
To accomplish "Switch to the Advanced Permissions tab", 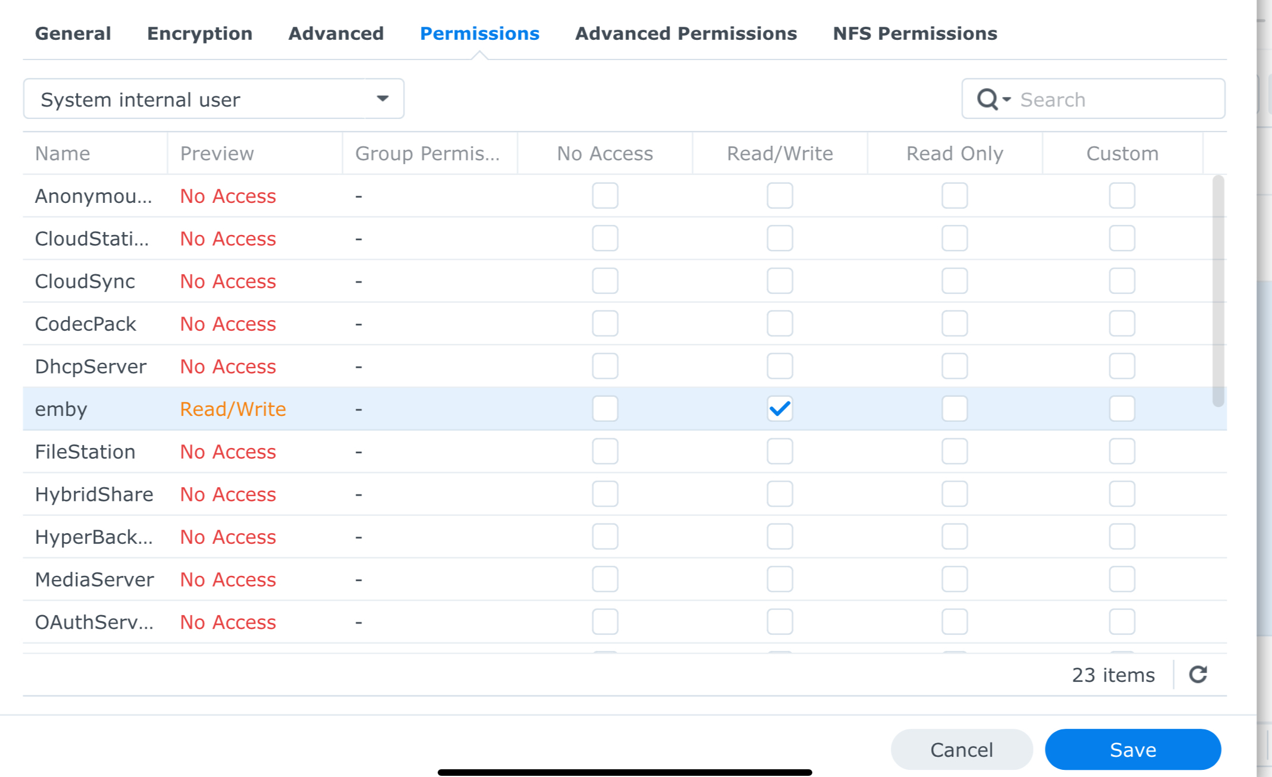I will [x=685, y=34].
